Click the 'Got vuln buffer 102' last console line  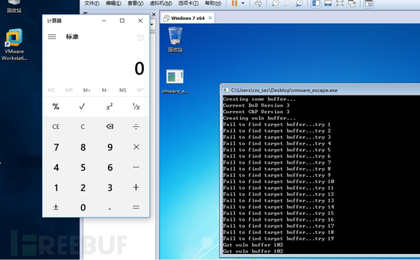[x=253, y=251]
